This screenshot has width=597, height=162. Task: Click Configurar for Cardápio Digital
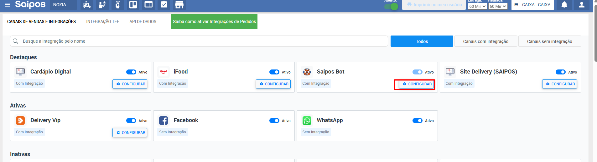coord(130,84)
